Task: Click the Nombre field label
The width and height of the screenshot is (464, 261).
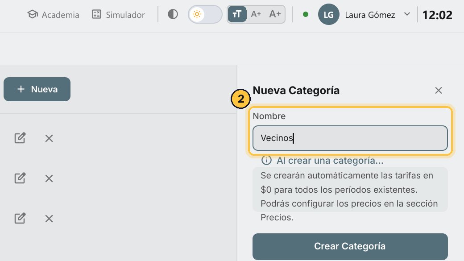Action: pos(269,116)
